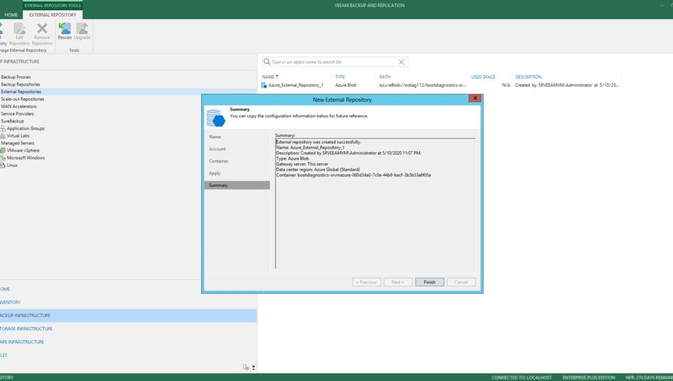Click the Azure Blob cell in the TYPE column
673x381 pixels.
coord(346,85)
